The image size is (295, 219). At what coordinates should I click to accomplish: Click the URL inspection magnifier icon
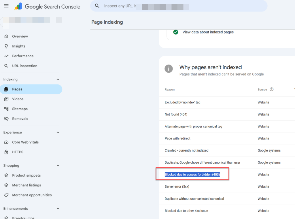pos(6,66)
